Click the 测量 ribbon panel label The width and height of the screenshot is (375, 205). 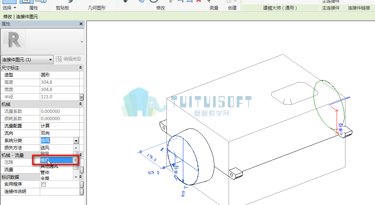click(214, 8)
